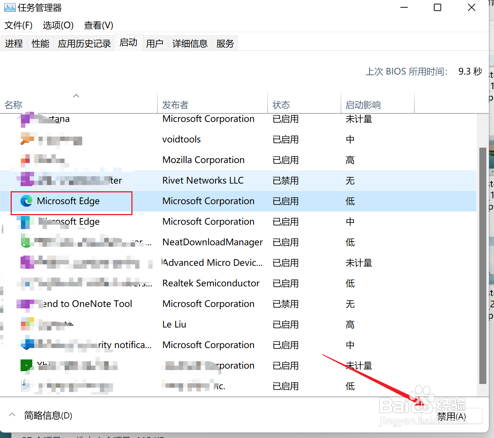Switch to the 进程 tab
Viewport: 494px width, 438px height.
coord(14,43)
